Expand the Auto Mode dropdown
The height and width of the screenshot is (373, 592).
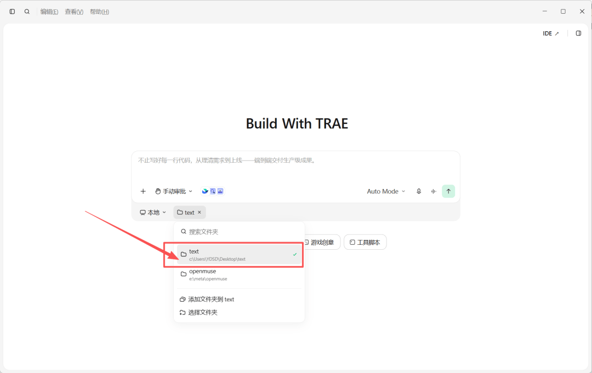click(386, 191)
